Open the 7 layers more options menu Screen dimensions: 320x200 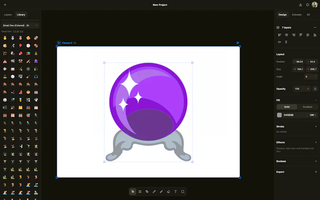tap(315, 28)
